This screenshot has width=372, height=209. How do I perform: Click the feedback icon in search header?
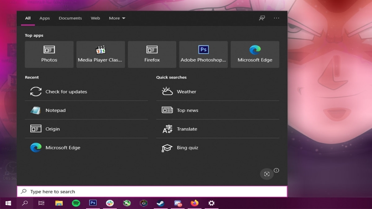(262, 18)
